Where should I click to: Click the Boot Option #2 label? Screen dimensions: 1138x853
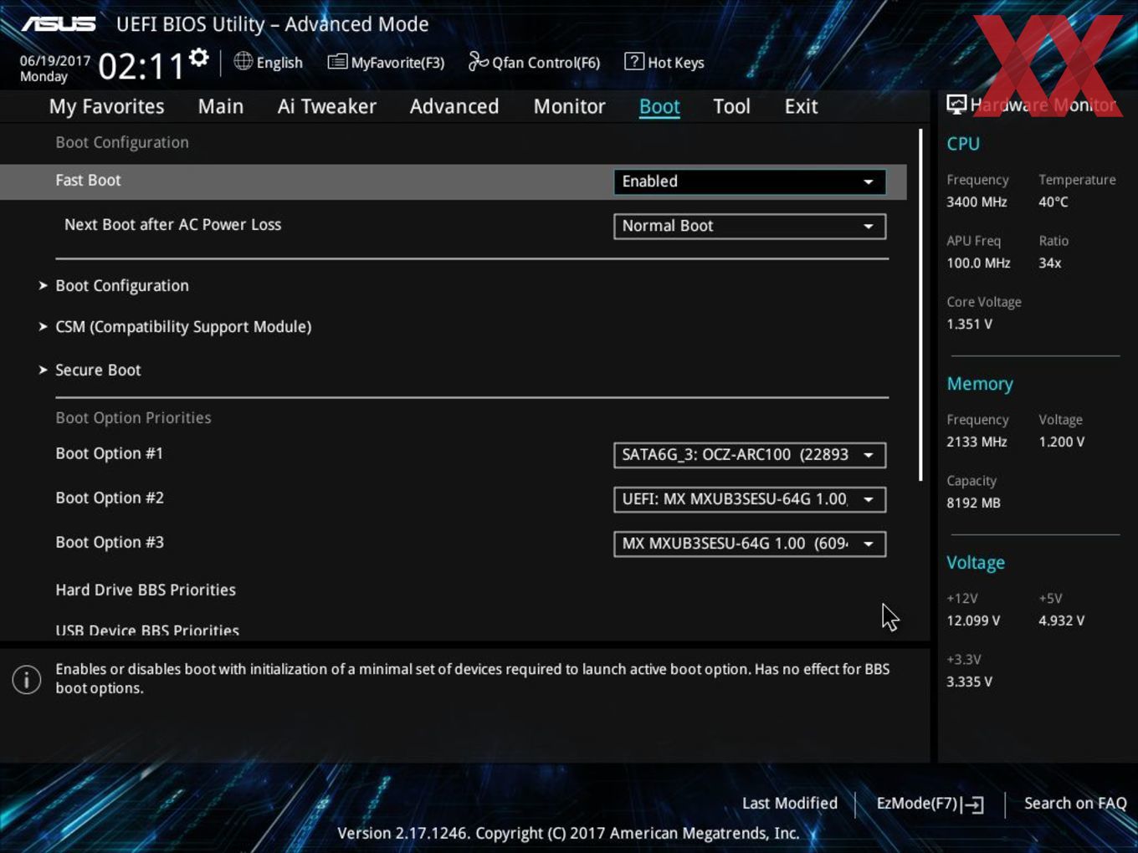110,498
